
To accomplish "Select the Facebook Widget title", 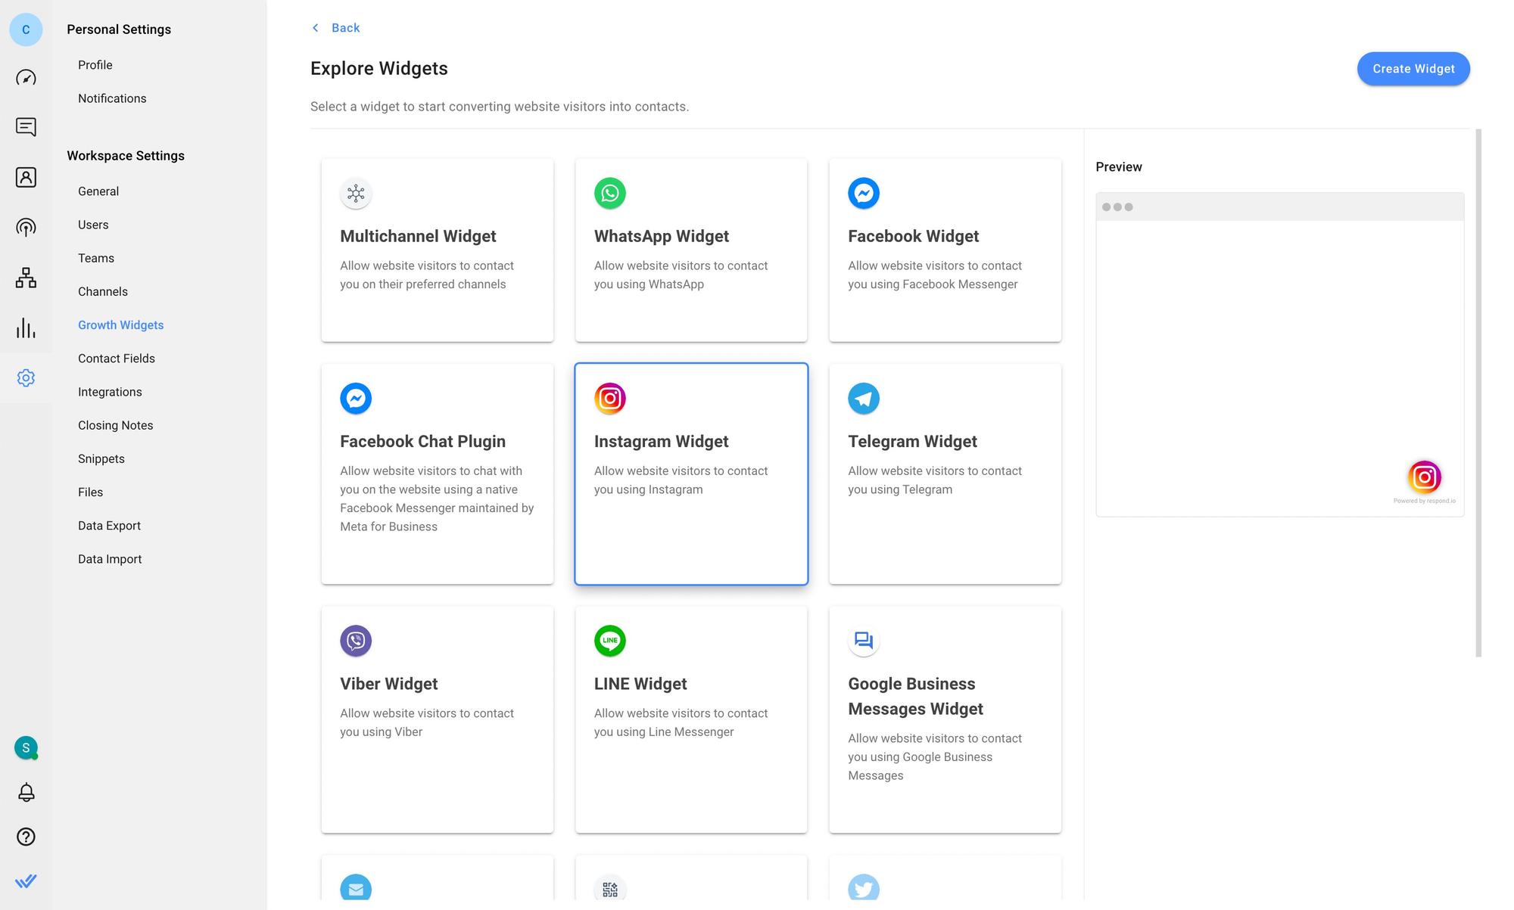I will click(x=913, y=236).
